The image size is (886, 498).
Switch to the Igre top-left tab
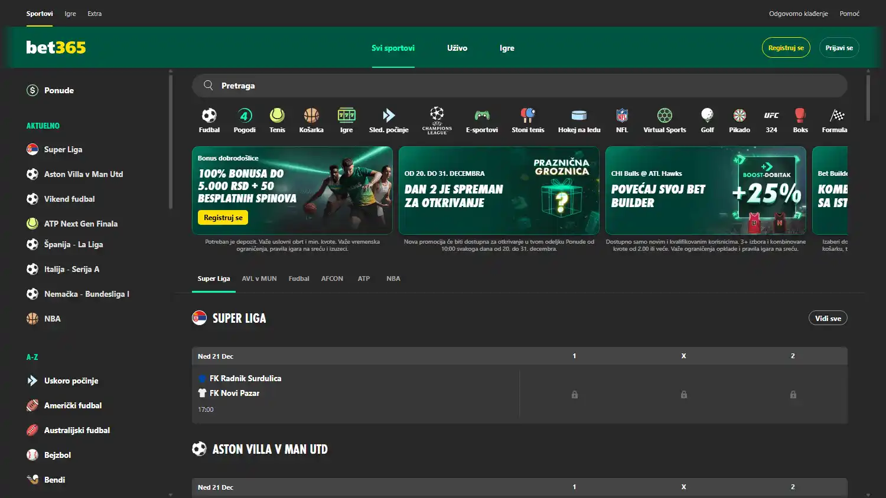point(70,14)
